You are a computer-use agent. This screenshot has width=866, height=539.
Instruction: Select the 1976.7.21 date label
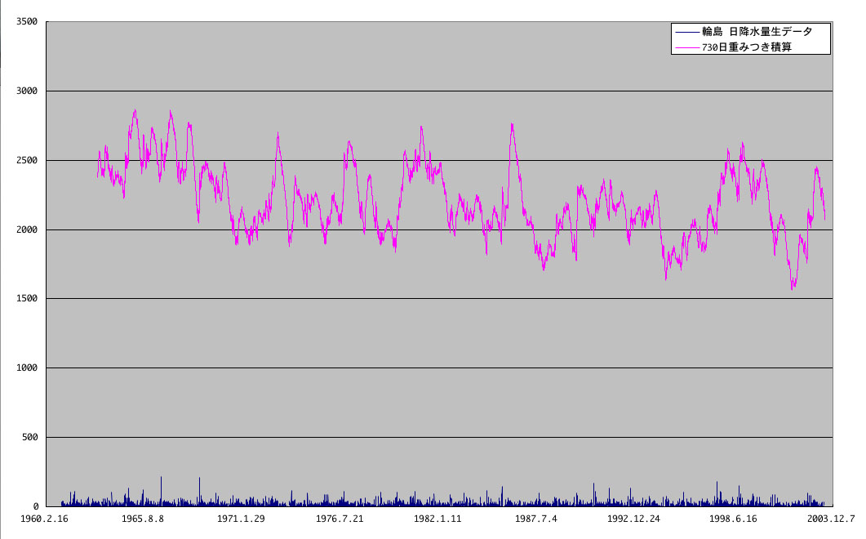(x=340, y=519)
